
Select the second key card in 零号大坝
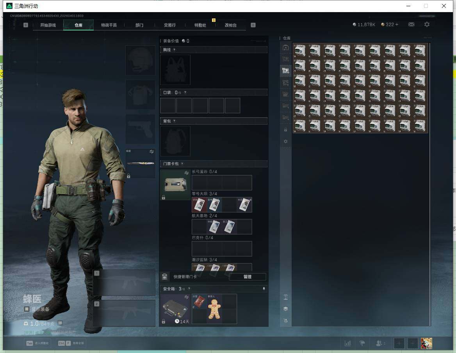(x=215, y=205)
